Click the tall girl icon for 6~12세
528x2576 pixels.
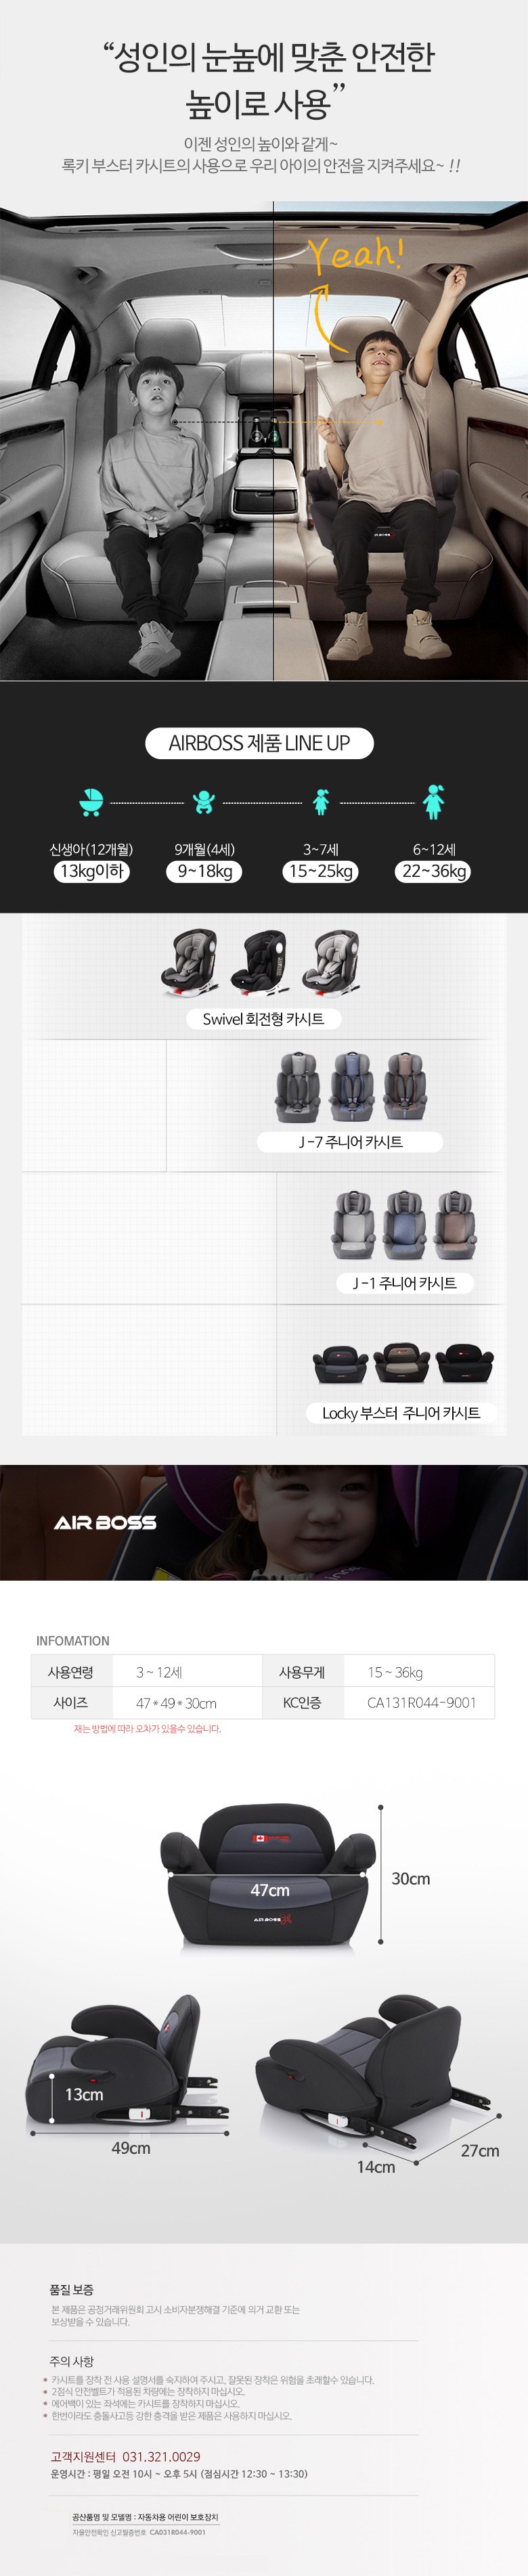click(x=433, y=801)
